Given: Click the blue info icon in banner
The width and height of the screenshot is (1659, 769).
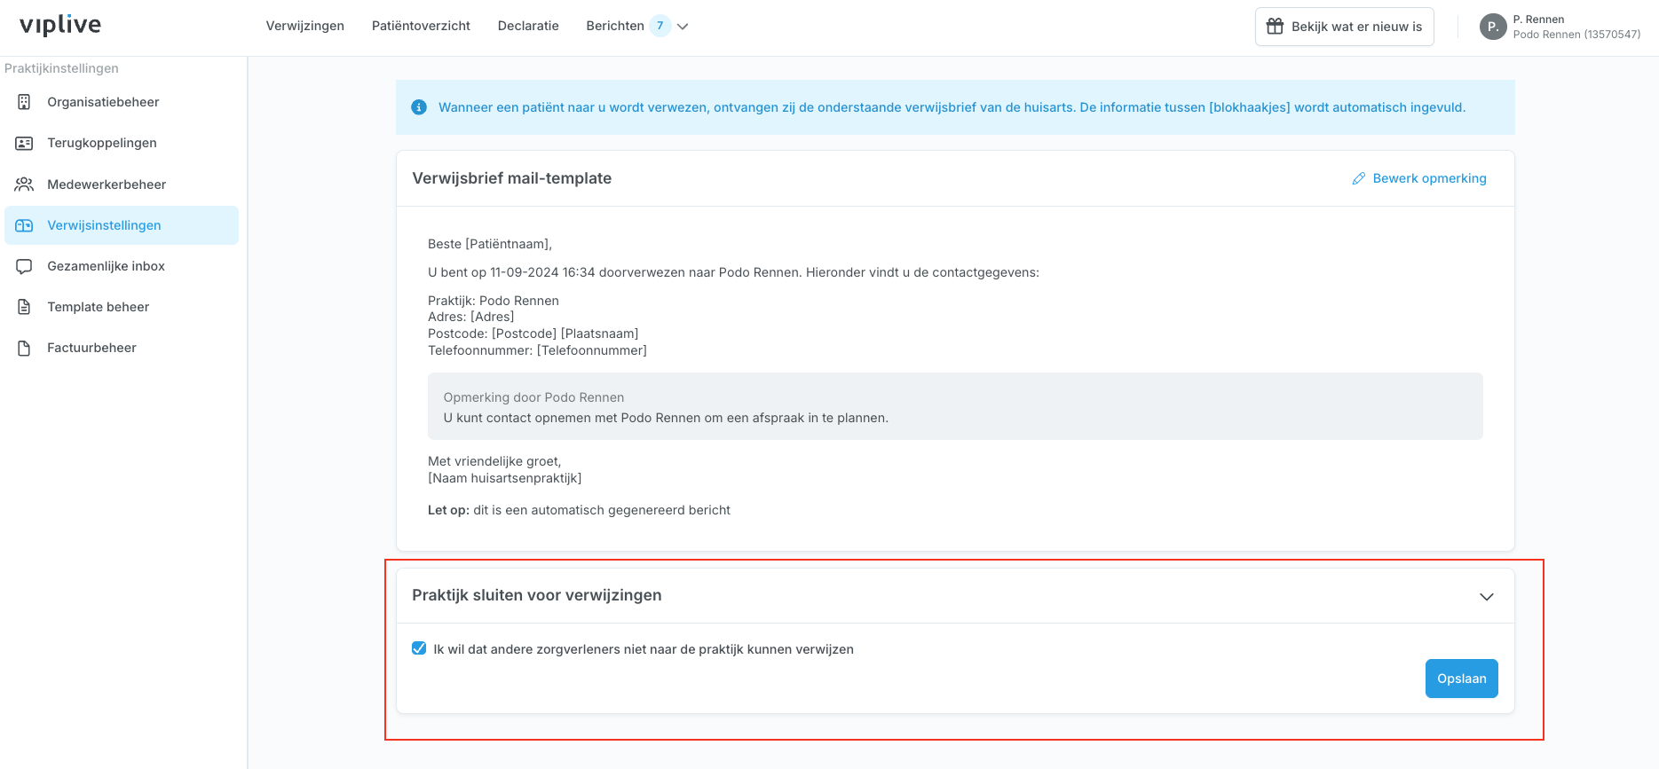Looking at the screenshot, I should 419,107.
